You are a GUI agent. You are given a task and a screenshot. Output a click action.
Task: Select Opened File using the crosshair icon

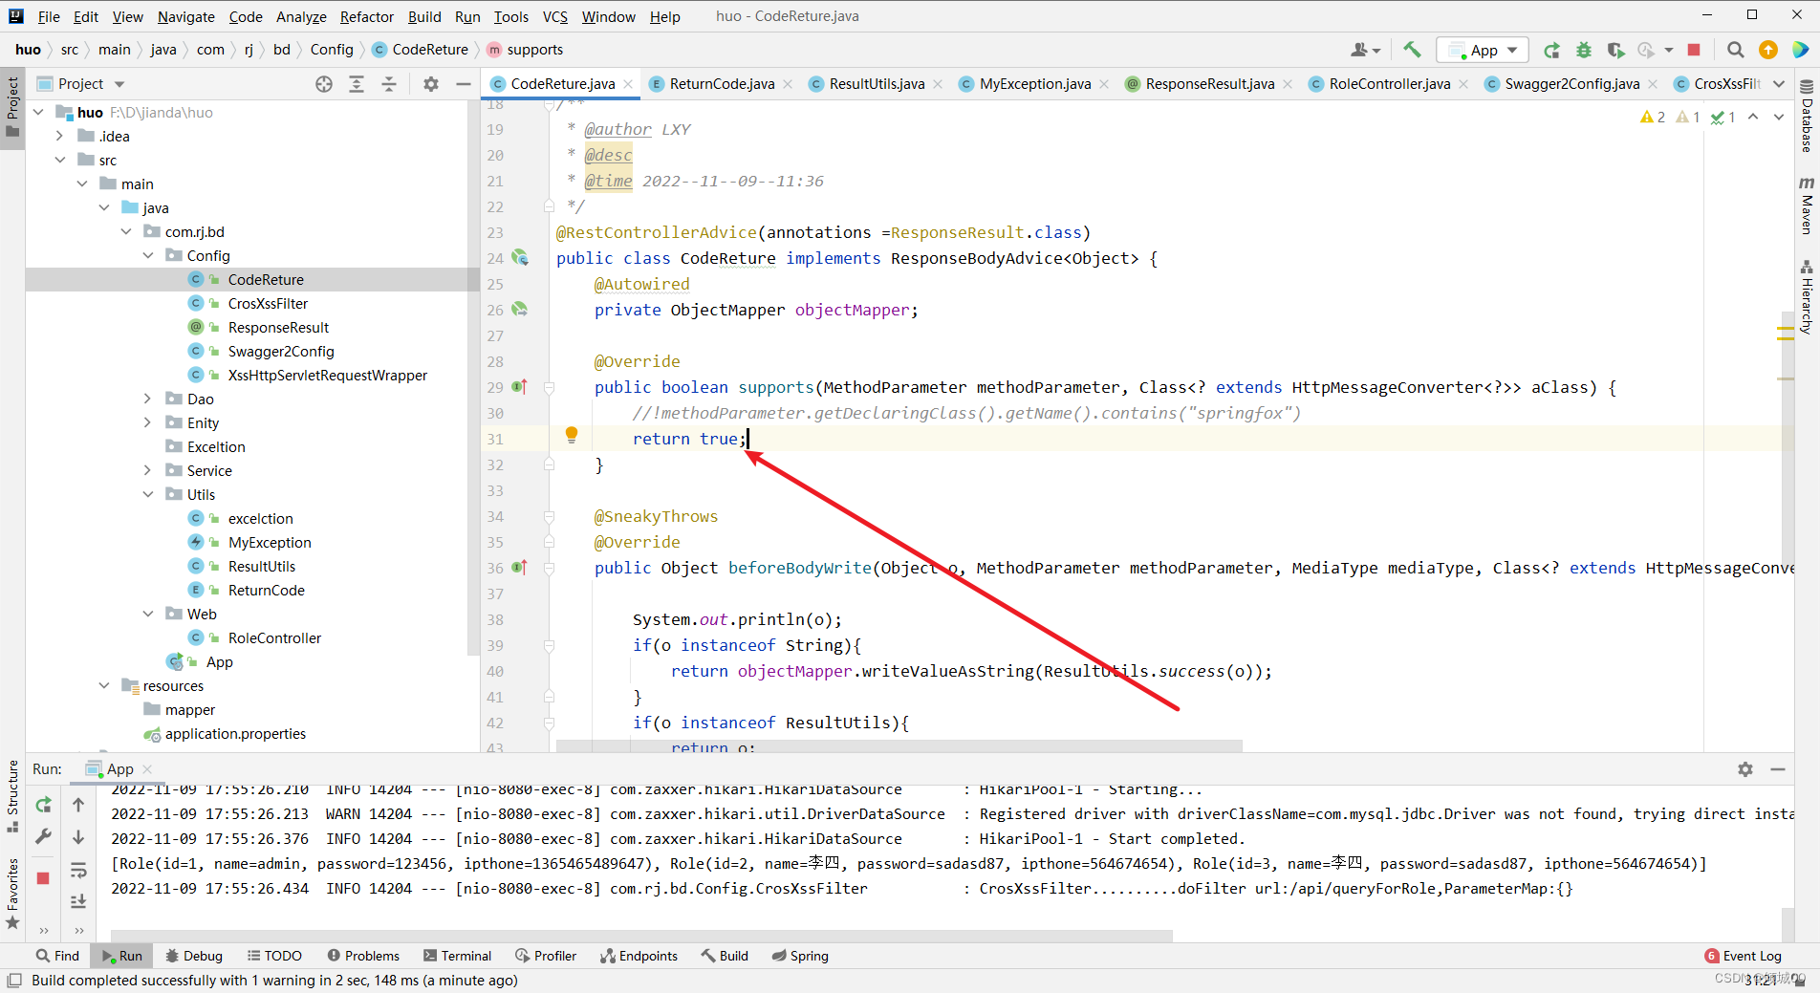[324, 84]
